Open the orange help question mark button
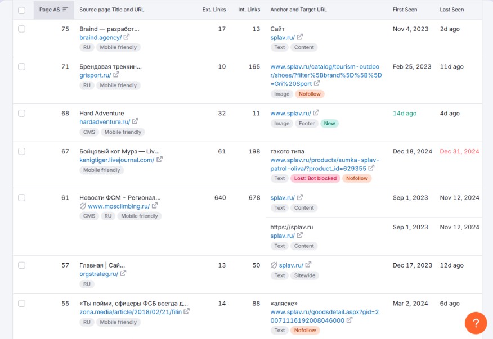 [x=476, y=323]
